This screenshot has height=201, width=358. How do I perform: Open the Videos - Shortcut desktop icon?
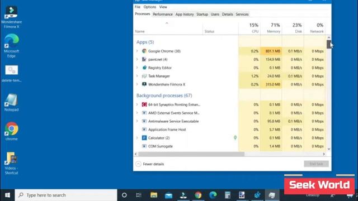11,163
